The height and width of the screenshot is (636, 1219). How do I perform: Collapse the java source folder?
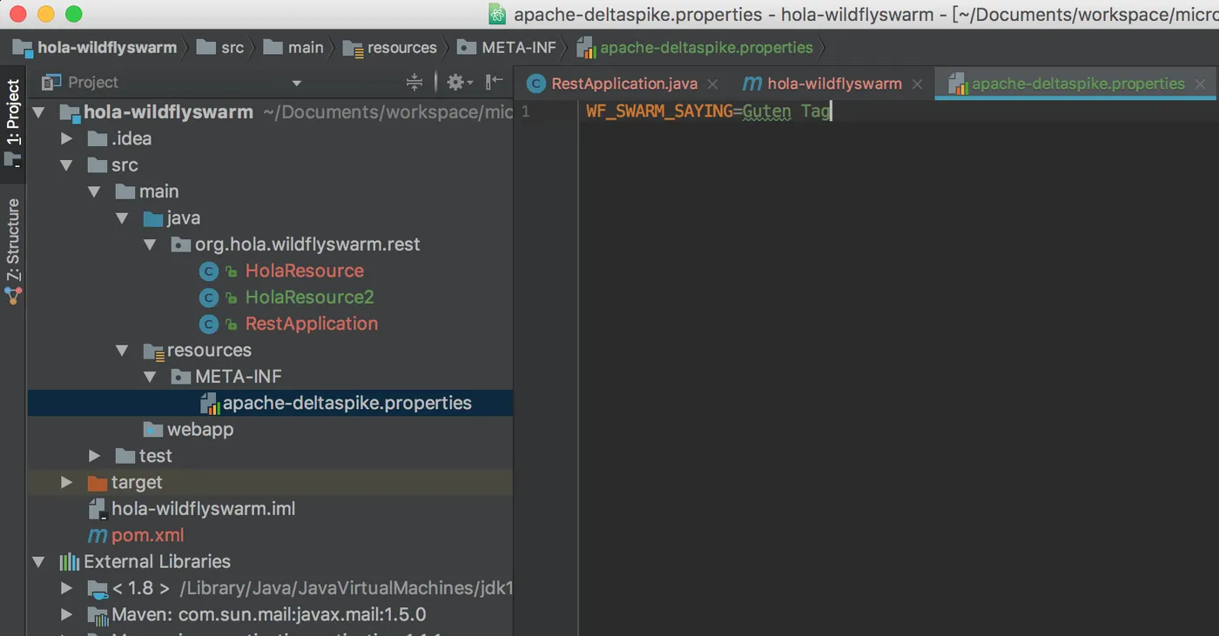(x=123, y=218)
